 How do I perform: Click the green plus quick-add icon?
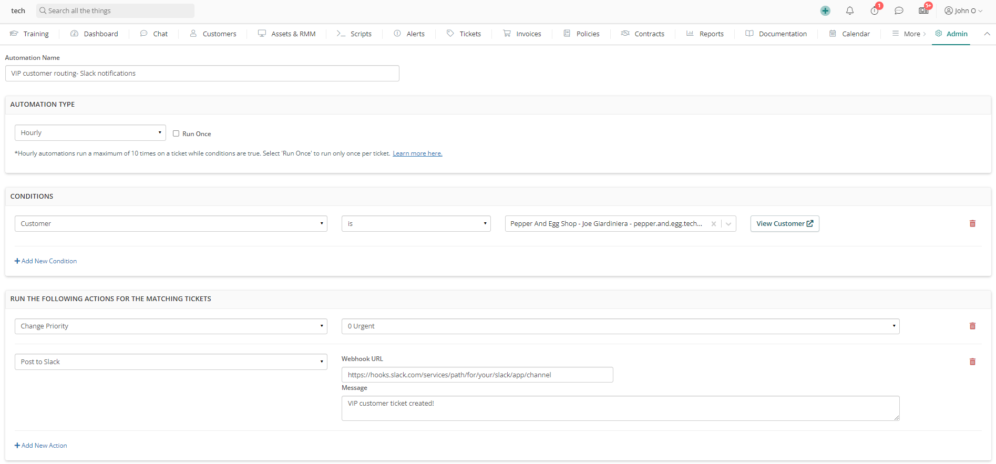pos(825,11)
